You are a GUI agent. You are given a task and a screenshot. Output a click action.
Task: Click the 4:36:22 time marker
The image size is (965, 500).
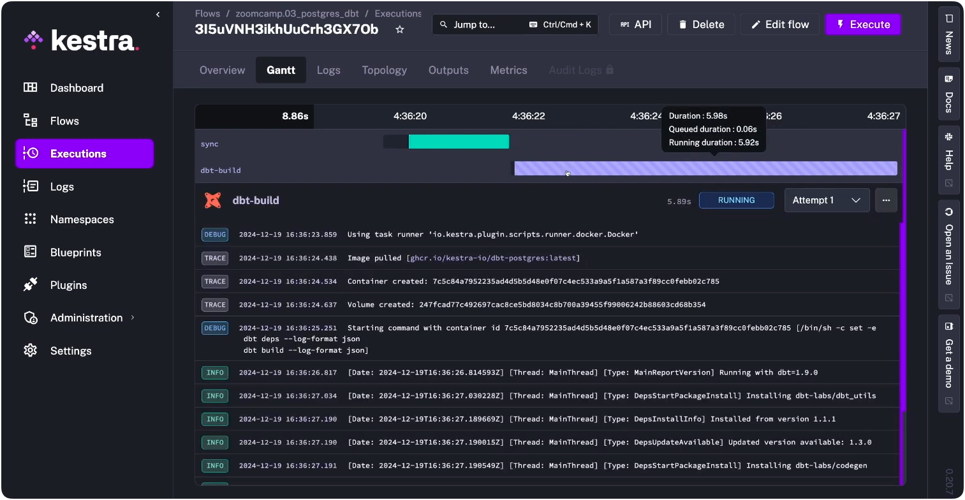529,116
